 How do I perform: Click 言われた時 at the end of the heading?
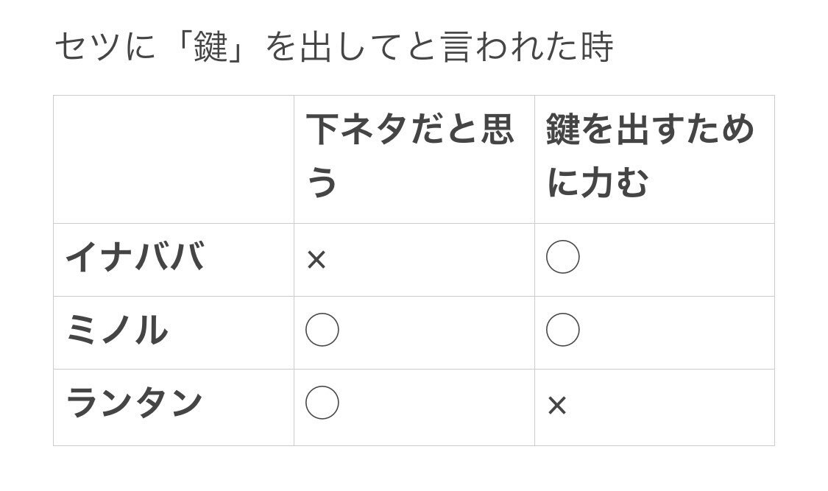(527, 47)
